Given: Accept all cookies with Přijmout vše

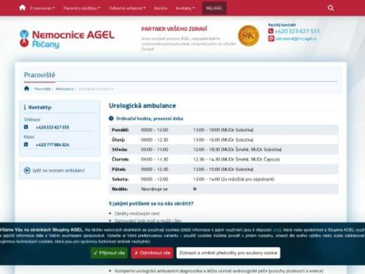Looking at the screenshot, I should tap(109, 253).
